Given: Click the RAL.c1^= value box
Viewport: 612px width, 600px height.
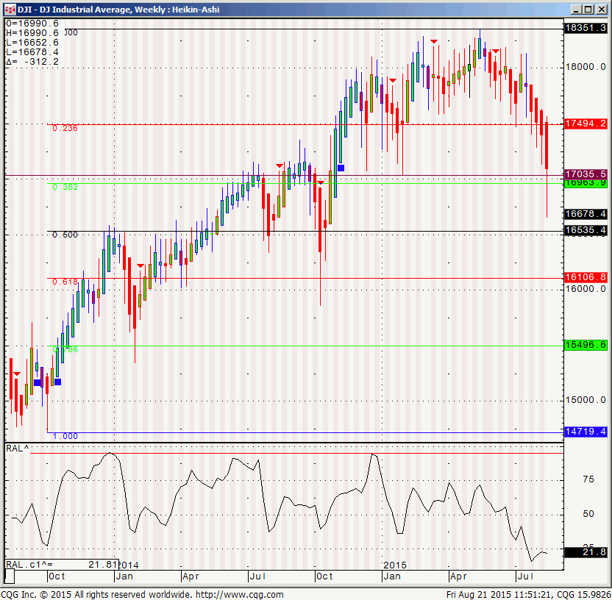Looking at the screenshot, I should pyautogui.click(x=60, y=564).
